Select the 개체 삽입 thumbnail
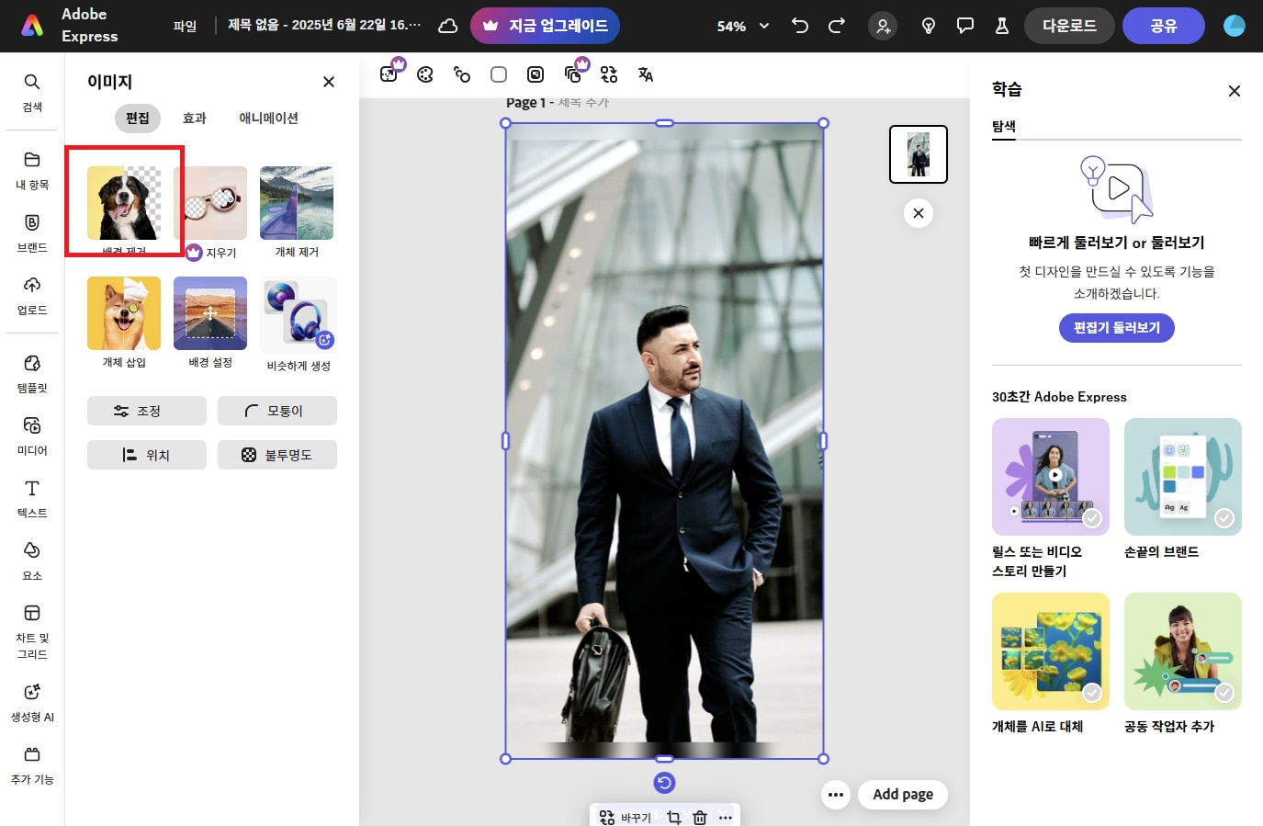This screenshot has height=826, width=1263. coord(124,313)
